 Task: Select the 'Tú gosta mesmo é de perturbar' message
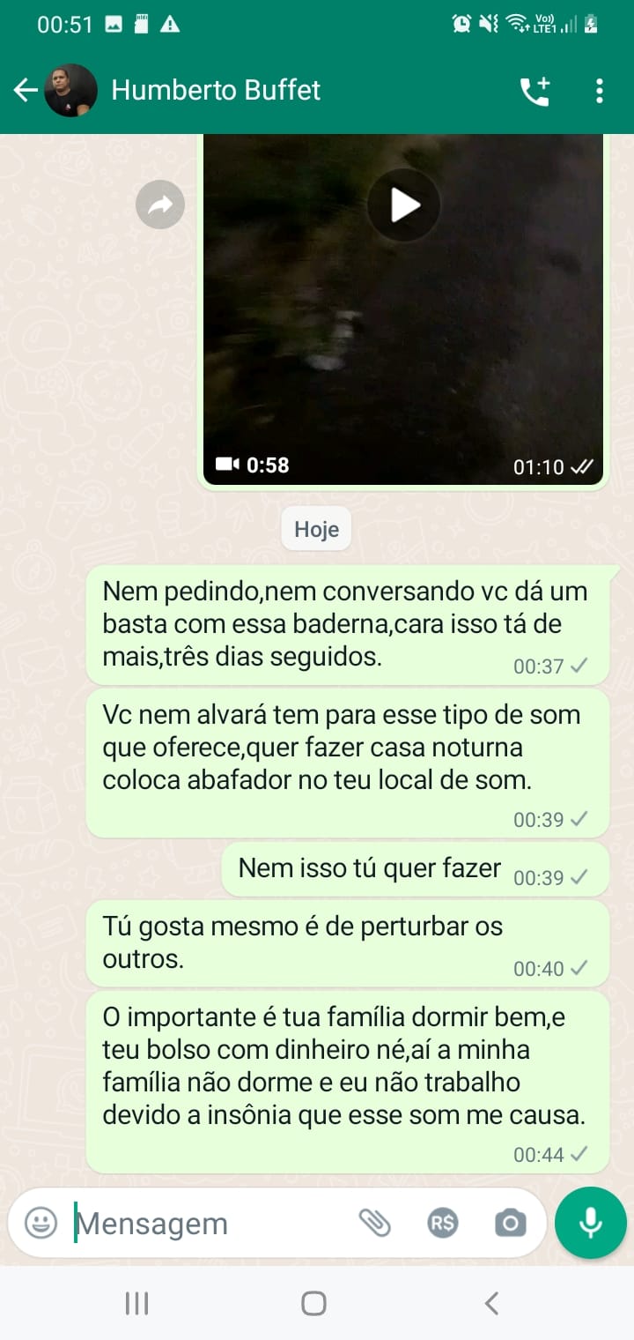[348, 943]
